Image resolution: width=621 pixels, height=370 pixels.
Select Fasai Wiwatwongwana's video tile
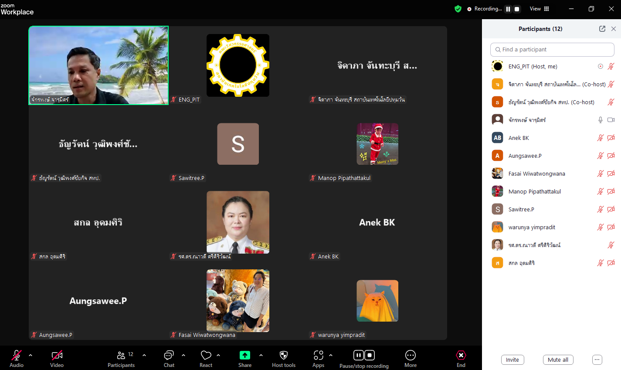coord(238,301)
